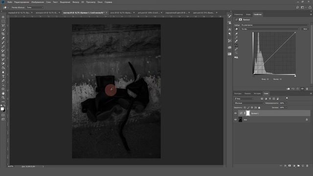Add a layer mask
The image size is (313, 176).
pos(290,166)
